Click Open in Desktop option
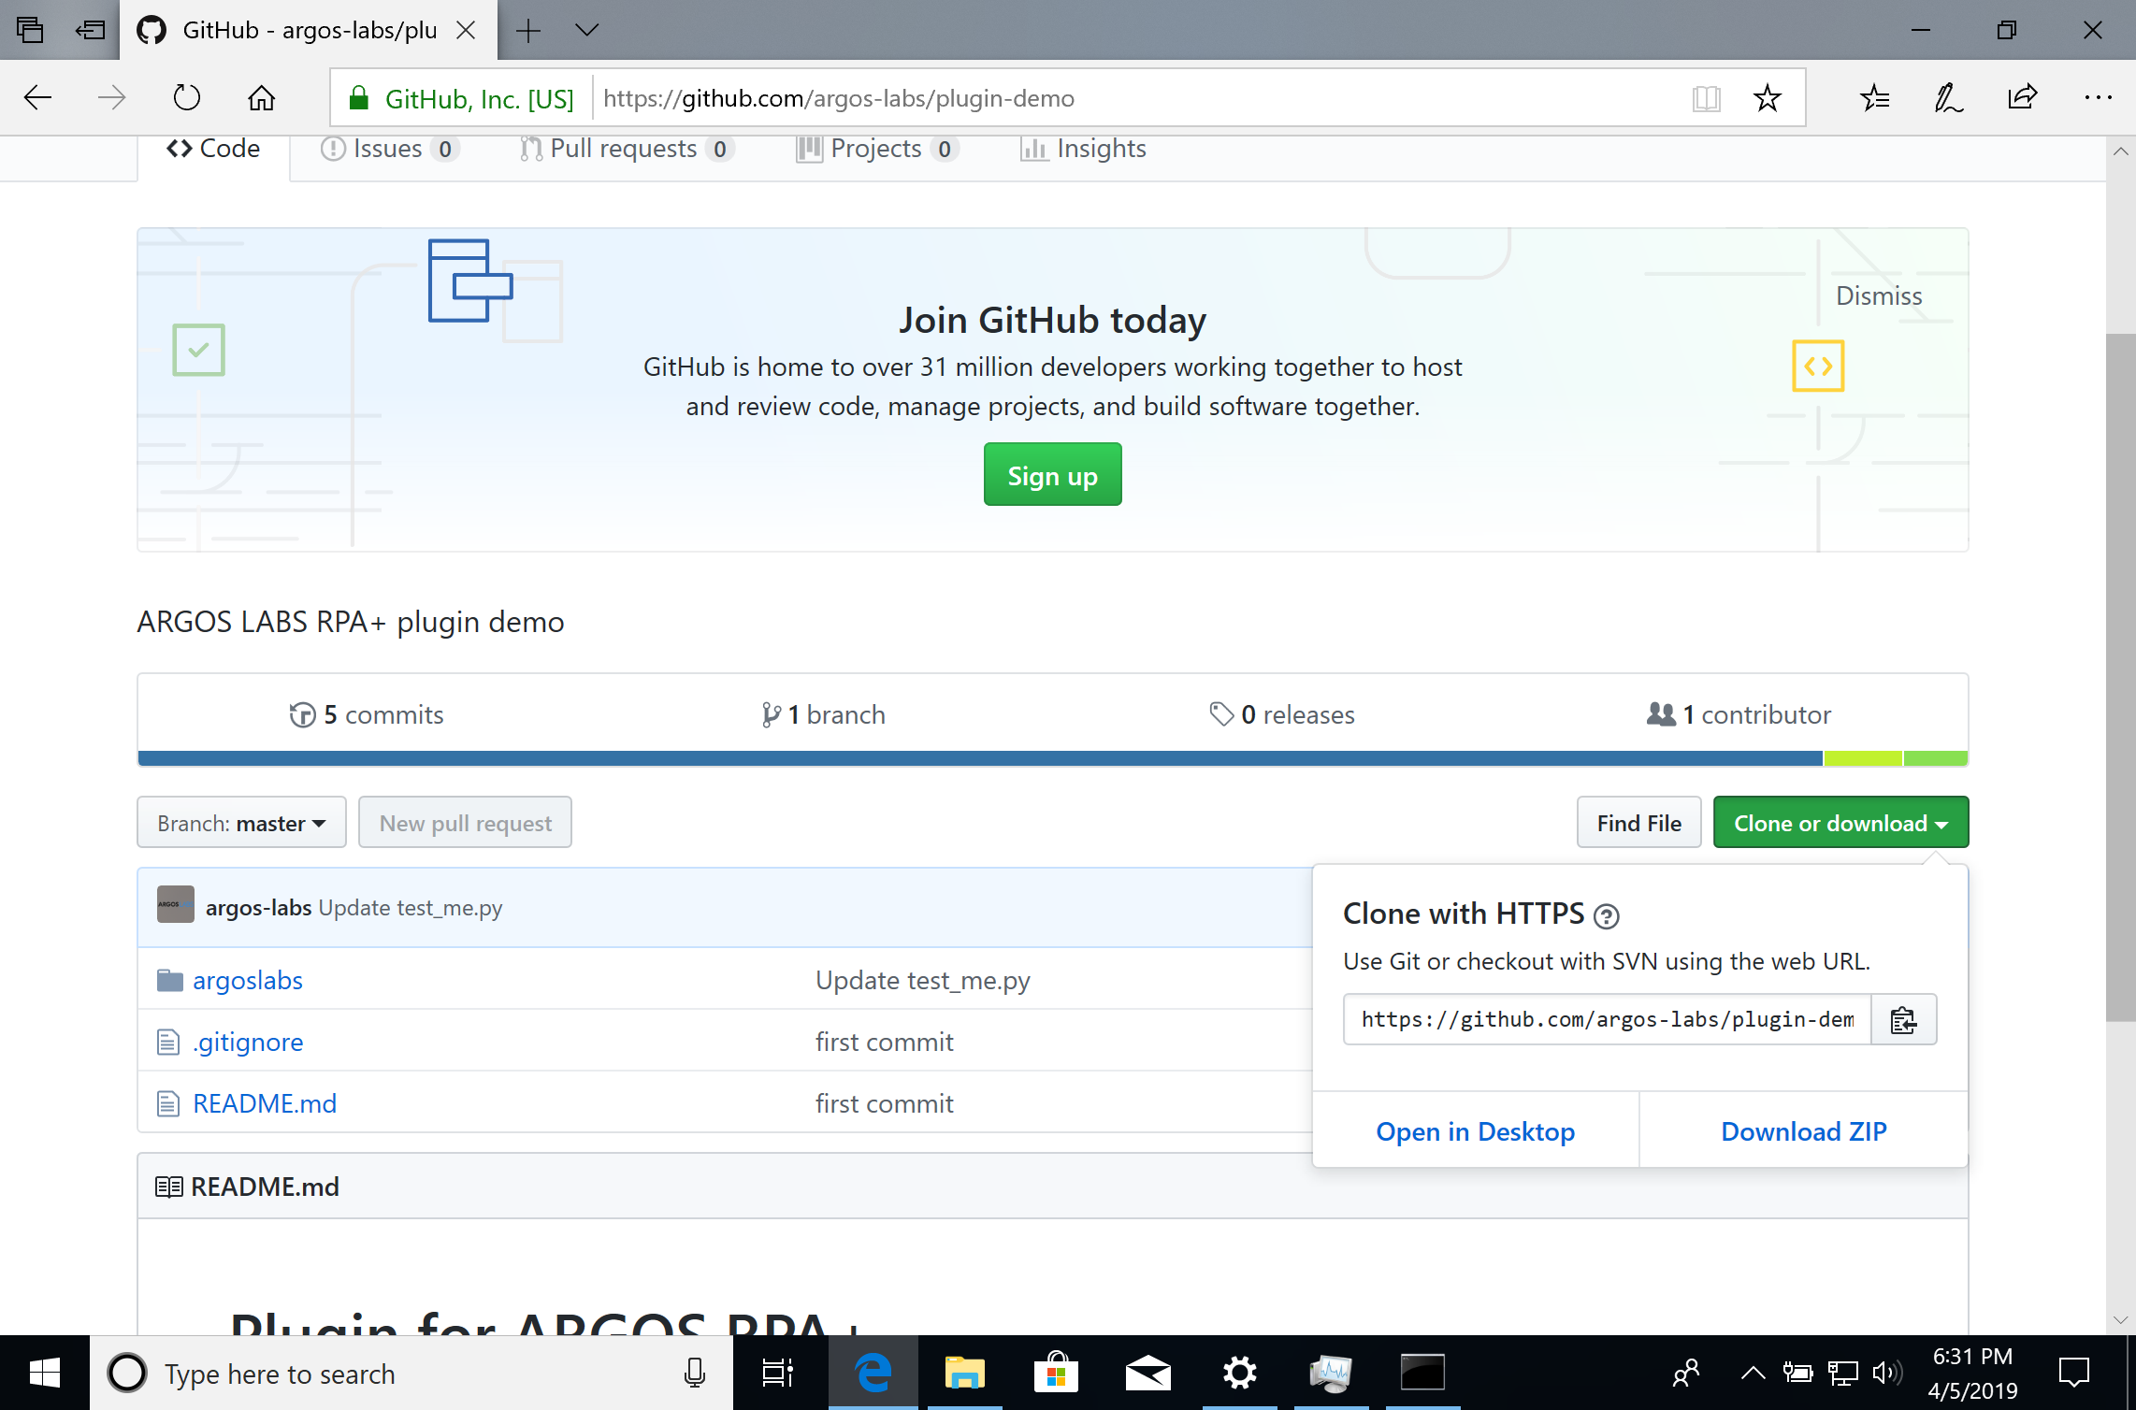 [x=1475, y=1129]
